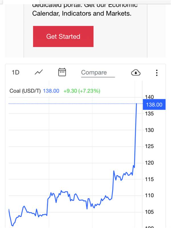Click the 115 price axis label
Image resolution: width=171 pixels, height=228 pixels.
[x=149, y=179]
